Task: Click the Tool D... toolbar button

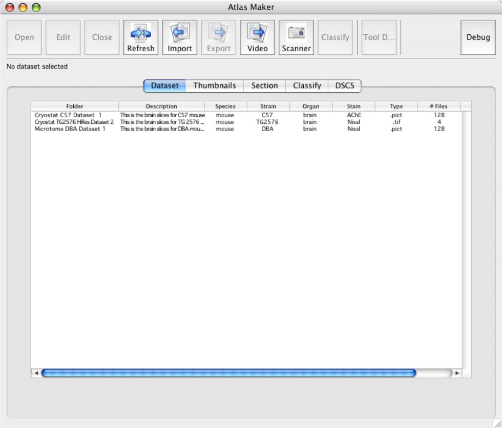Action: coord(379,37)
